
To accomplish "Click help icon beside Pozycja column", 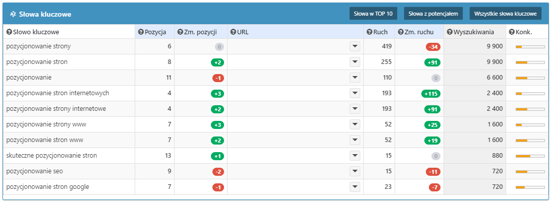I will [x=141, y=32].
